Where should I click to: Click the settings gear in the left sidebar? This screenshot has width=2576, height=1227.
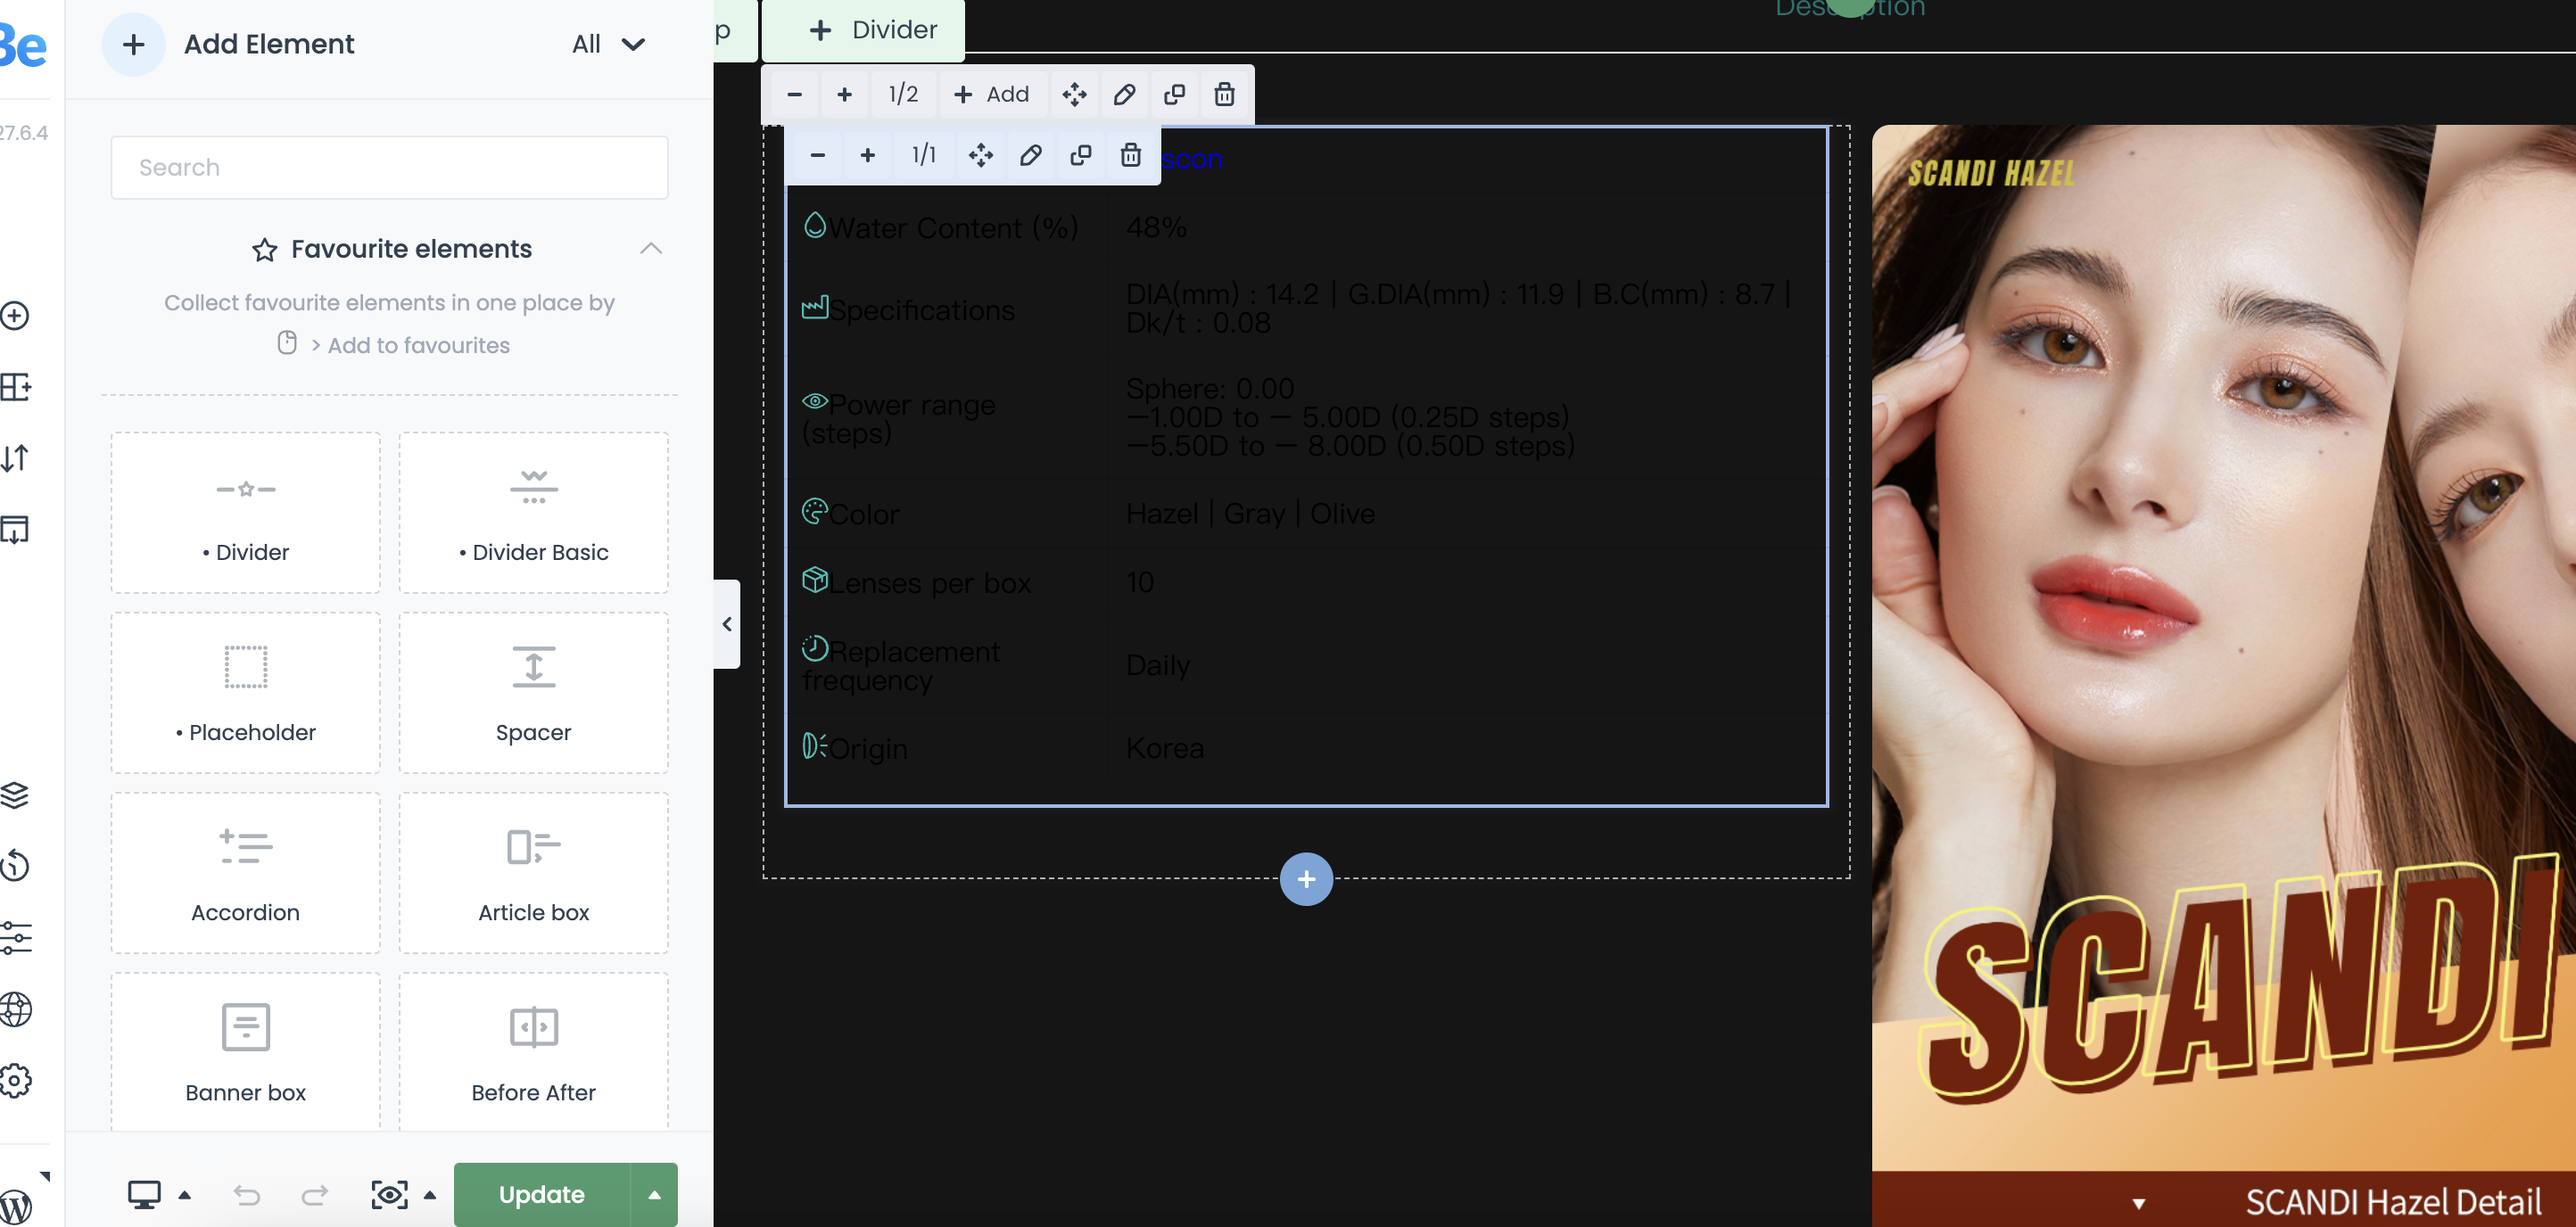[x=15, y=1080]
